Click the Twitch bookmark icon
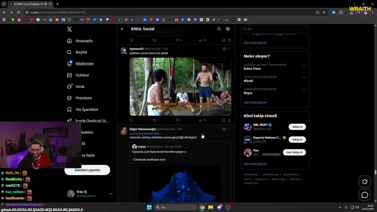The height and width of the screenshot is (212, 377). (107, 20)
